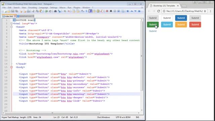This screenshot has height=121, width=215.
Task: Click horizontal scrollbar right arrow
Action: tap(139, 113)
